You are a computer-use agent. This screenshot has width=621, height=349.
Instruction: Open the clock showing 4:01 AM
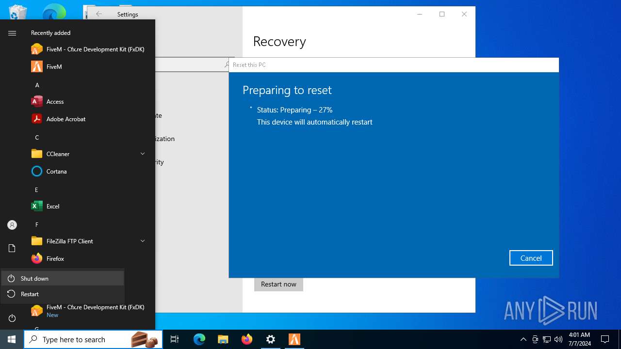[x=579, y=339]
